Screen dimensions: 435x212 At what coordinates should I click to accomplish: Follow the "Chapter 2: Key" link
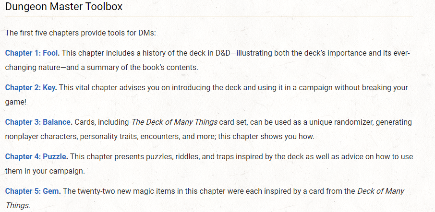click(31, 88)
